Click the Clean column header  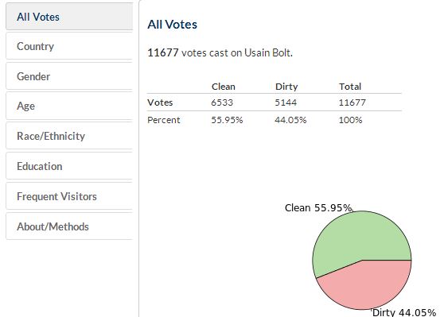[x=223, y=87]
